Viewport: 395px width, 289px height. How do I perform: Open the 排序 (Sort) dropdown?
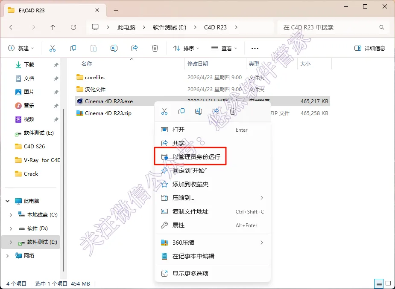[187, 48]
